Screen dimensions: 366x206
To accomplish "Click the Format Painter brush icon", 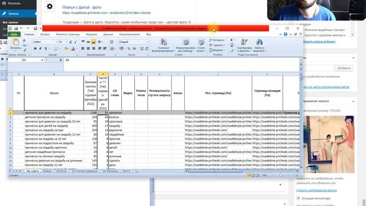I will [x=24, y=50].
